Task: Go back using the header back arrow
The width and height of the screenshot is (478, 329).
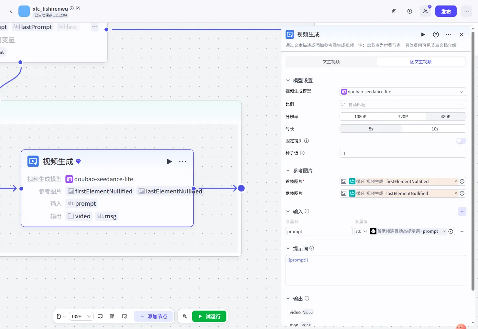Action: click(11, 11)
